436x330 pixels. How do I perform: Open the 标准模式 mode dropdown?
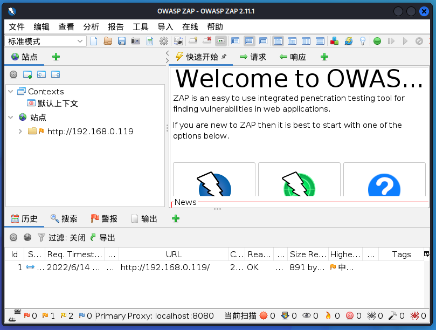[46, 41]
